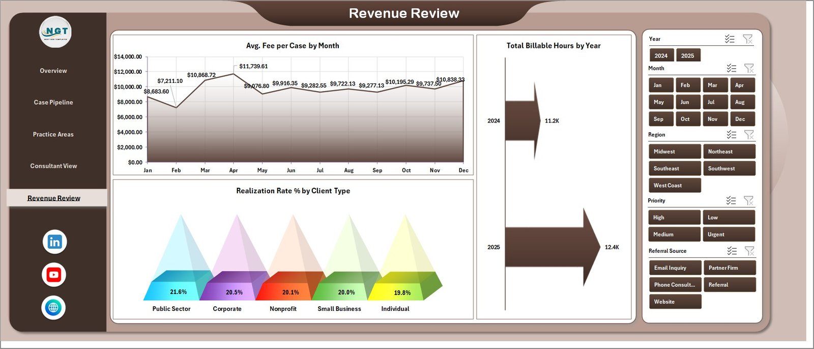Choose Medium priority filter

click(x=675, y=235)
